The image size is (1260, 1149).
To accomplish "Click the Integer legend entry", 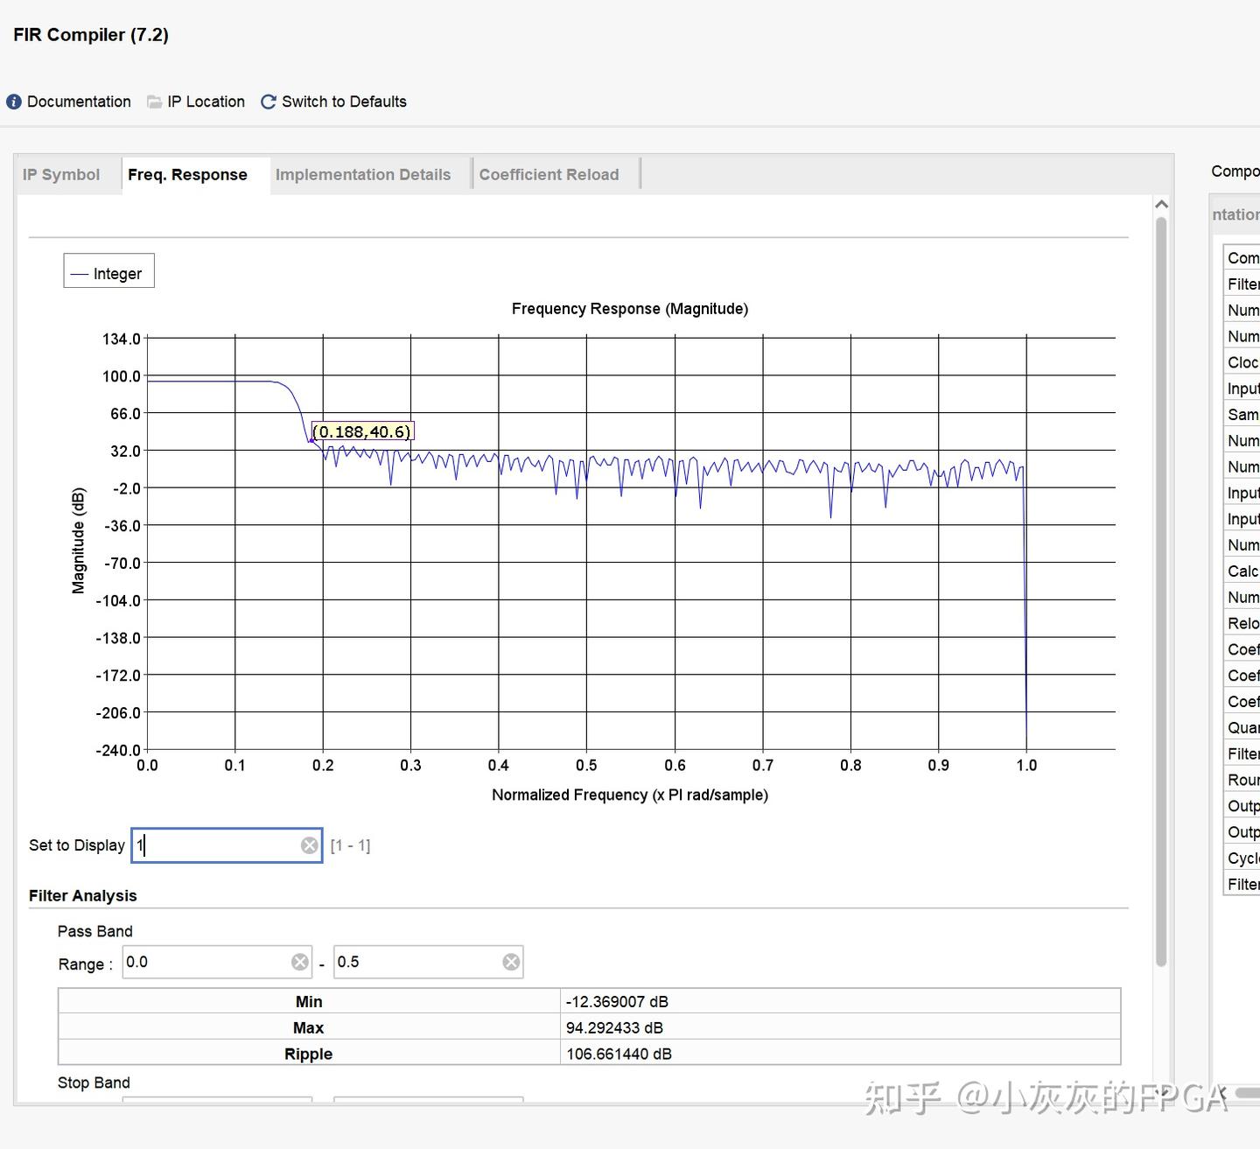I will [x=109, y=272].
